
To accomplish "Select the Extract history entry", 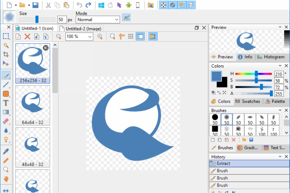I will (x=249, y=163).
